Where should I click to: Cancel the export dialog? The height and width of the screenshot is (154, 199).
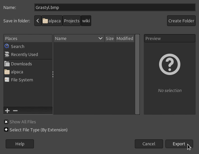tap(149, 144)
